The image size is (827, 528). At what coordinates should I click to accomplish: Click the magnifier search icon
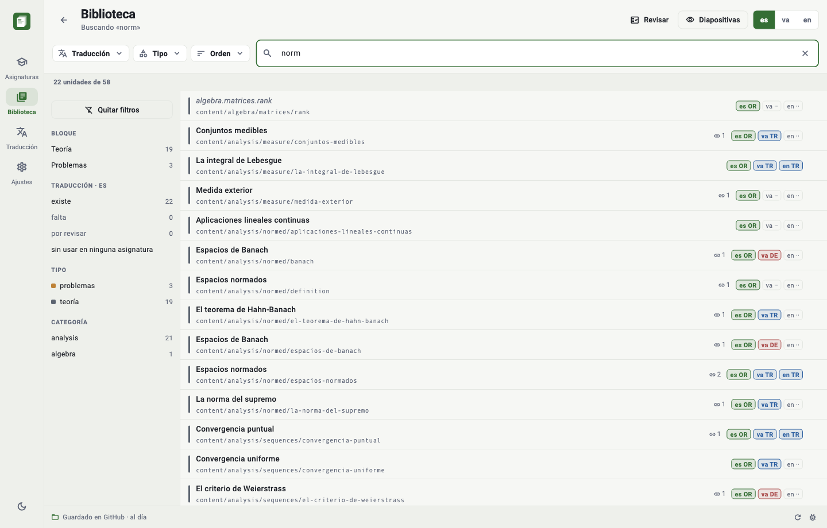tap(268, 53)
